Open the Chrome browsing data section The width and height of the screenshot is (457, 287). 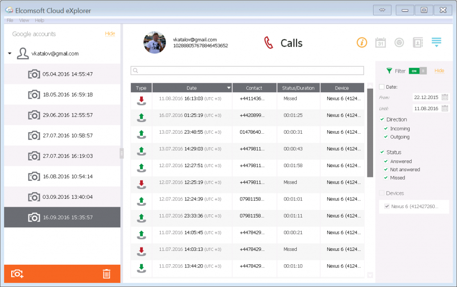[x=399, y=42]
